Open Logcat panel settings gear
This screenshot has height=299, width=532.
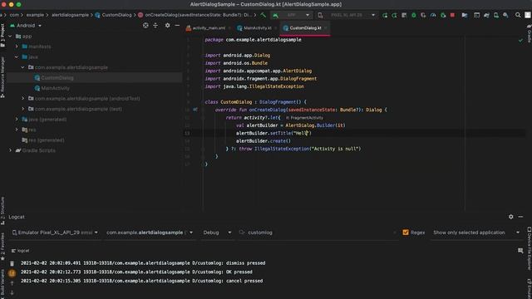pos(511,217)
